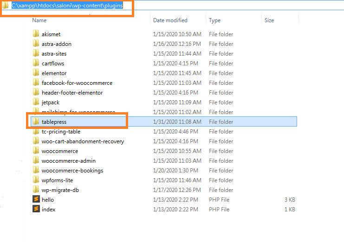Click the address bar path field

[67, 6]
